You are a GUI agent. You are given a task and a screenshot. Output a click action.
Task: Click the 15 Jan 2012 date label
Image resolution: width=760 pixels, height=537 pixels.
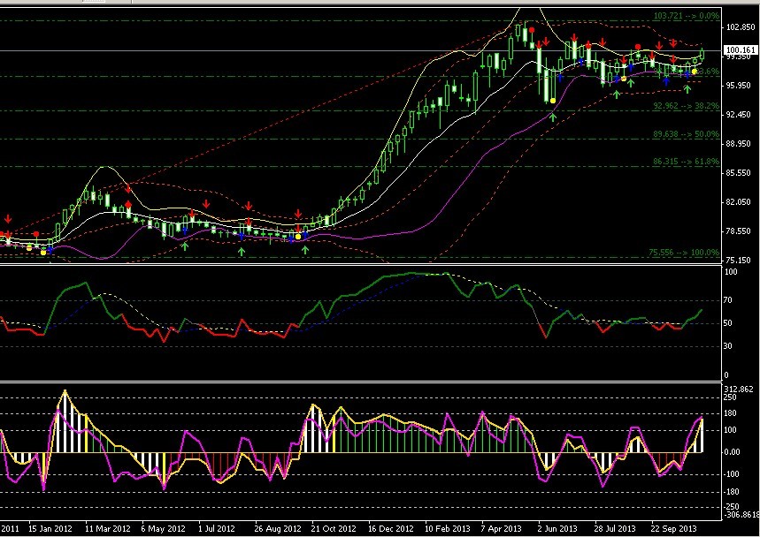pyautogui.click(x=51, y=529)
